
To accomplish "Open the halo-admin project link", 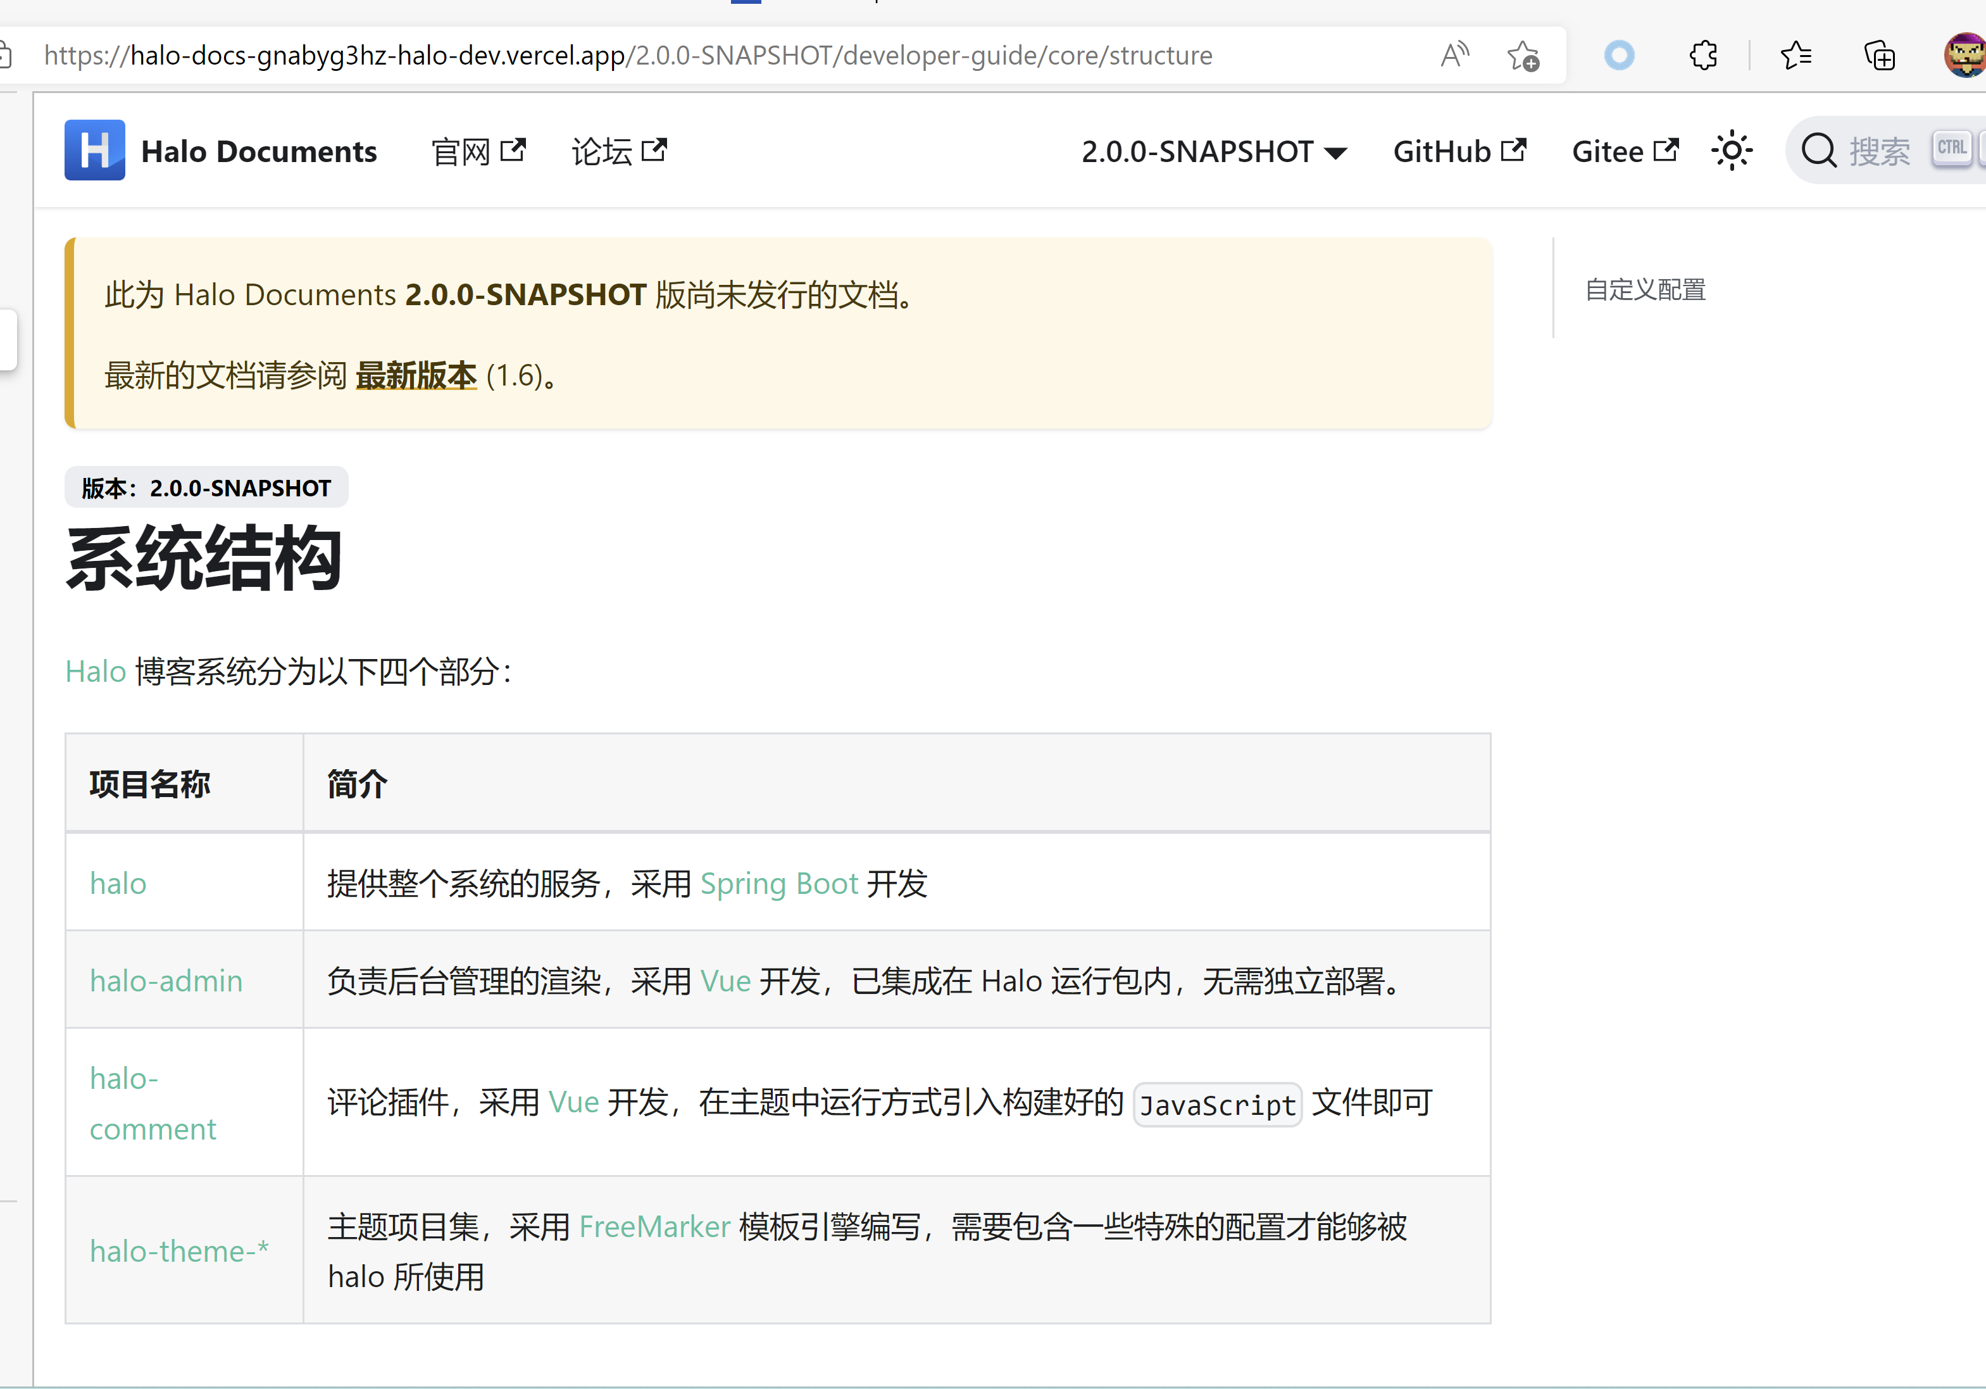I will pos(165,981).
